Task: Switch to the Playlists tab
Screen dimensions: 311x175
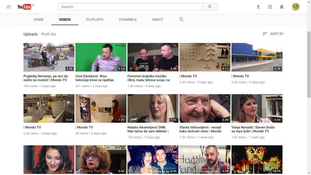Action: (95, 20)
